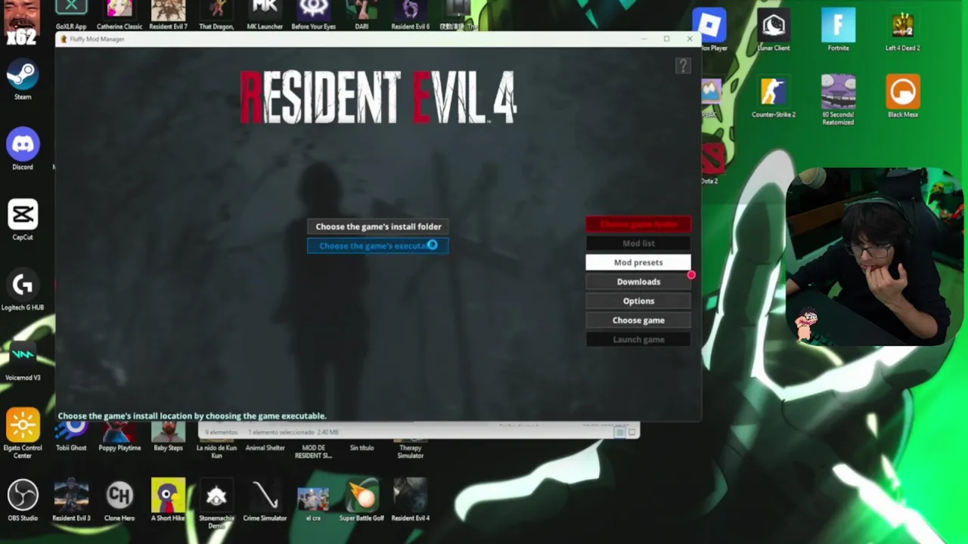Select the Black Mesa desktop icon
Viewport: 968px width, 544px height.
pos(902,97)
